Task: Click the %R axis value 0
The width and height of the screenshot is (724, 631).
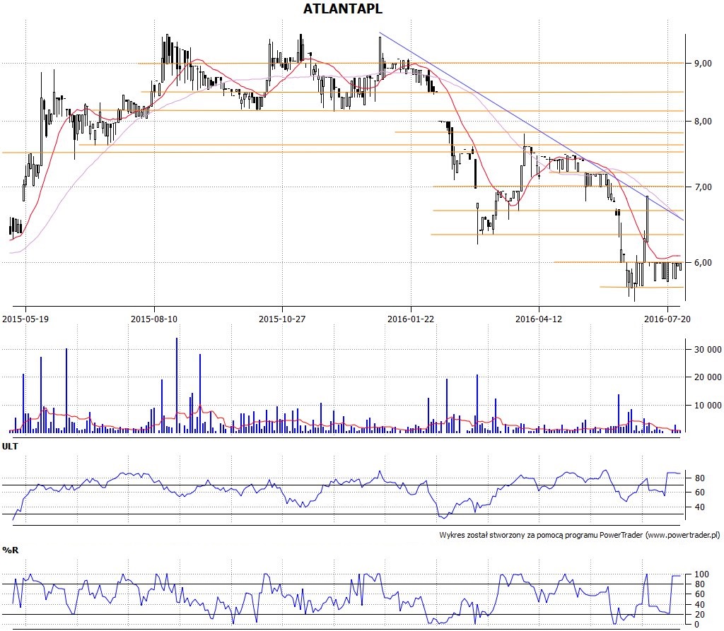Action: click(697, 625)
